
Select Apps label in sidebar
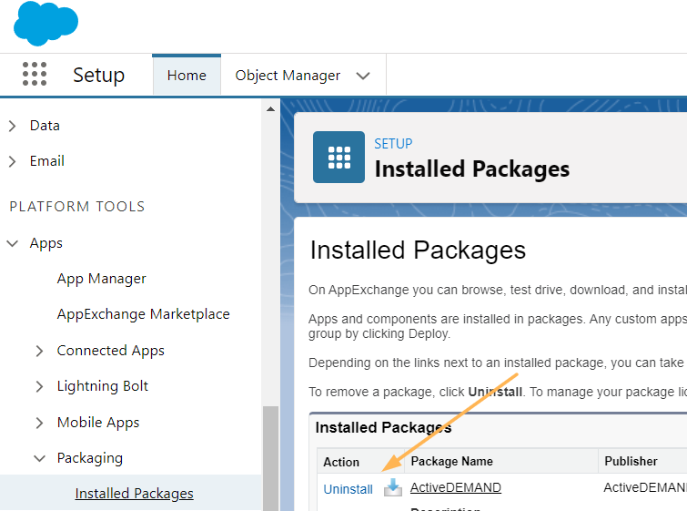click(46, 243)
